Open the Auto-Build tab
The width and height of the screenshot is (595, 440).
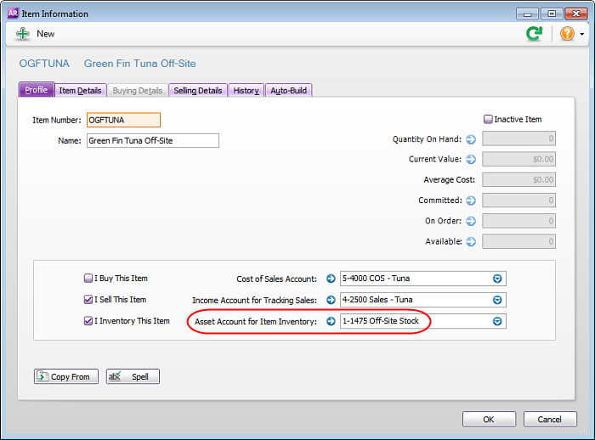(289, 91)
